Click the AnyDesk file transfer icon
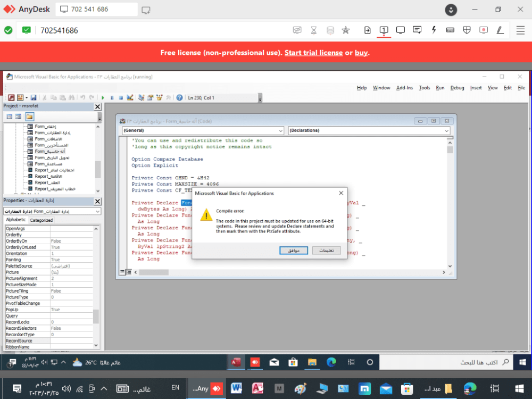532x399 pixels. click(367, 30)
